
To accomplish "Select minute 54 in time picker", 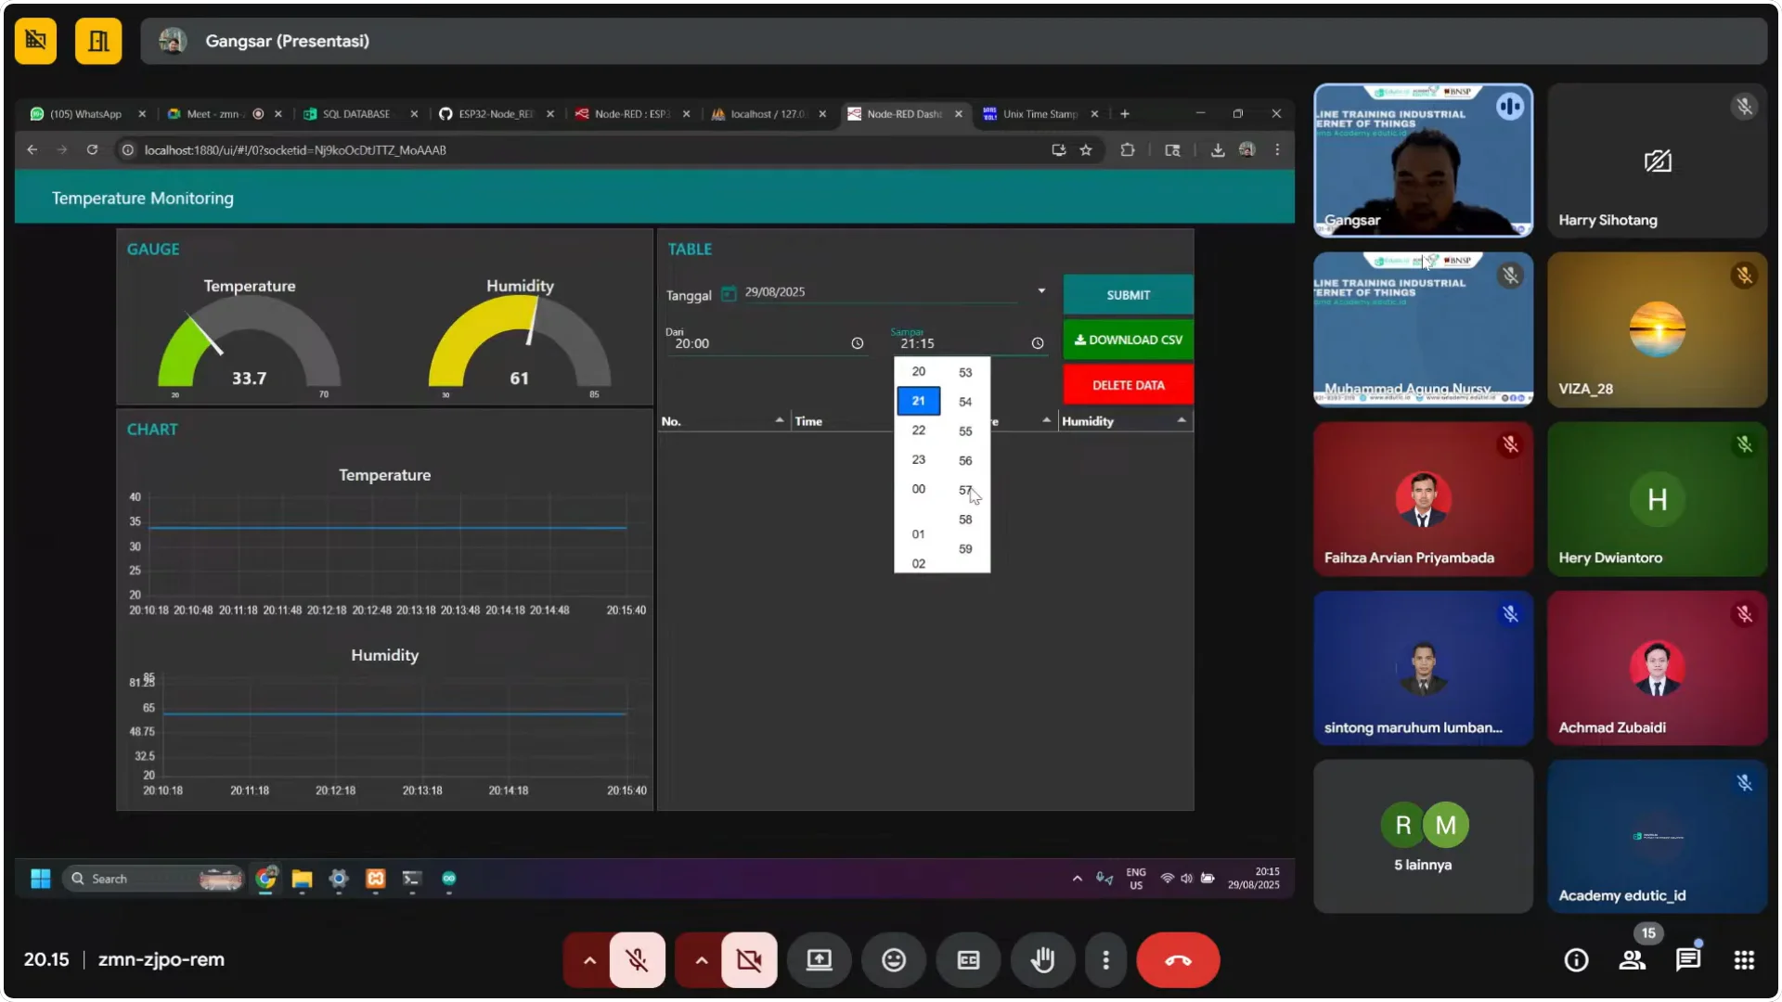I will click(965, 402).
